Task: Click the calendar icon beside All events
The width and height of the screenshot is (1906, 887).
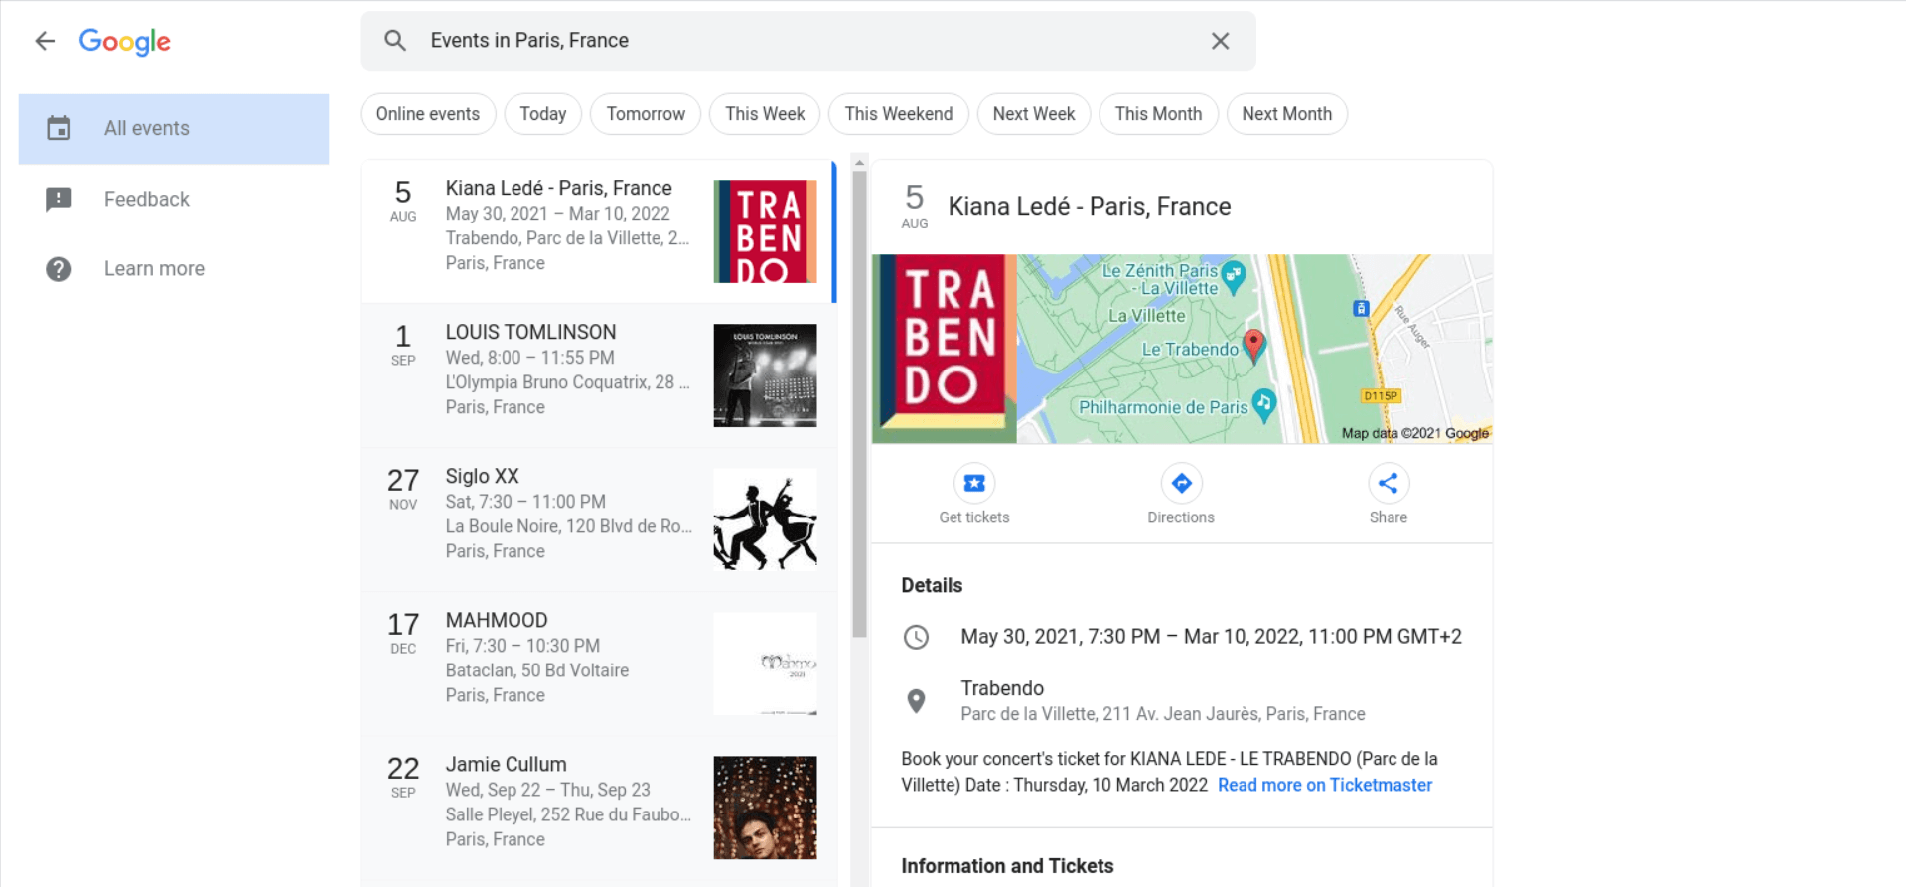Action: click(59, 128)
